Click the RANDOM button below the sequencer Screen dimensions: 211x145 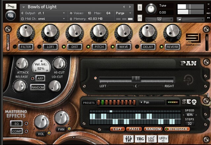pos(153,129)
